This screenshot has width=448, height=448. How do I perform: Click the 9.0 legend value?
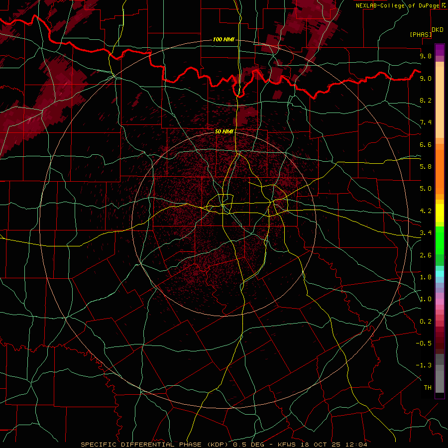point(426,78)
